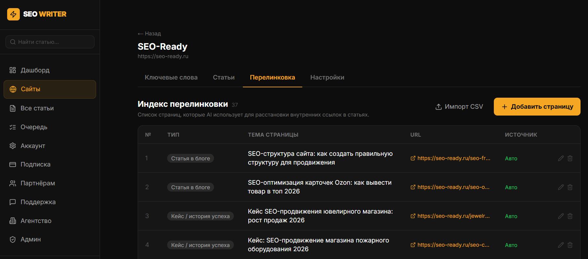Image resolution: width=588 pixels, height=259 pixels.
Task: Click Статья в блоге badge in row 1
Action: pyautogui.click(x=191, y=158)
